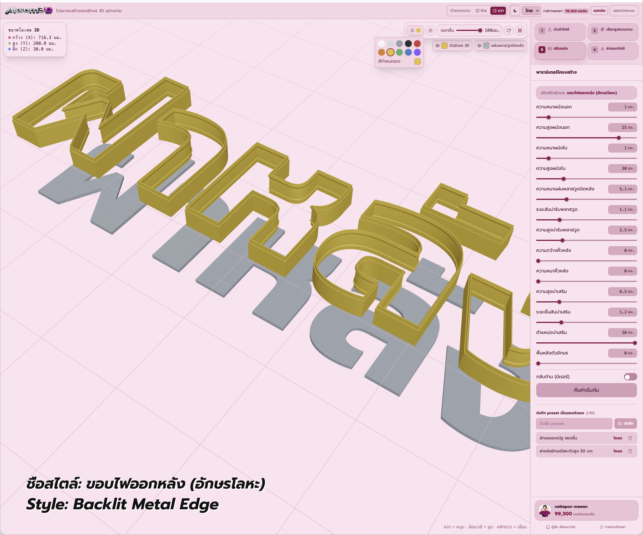Click the nattapon mawan avatar photo

tap(545, 510)
